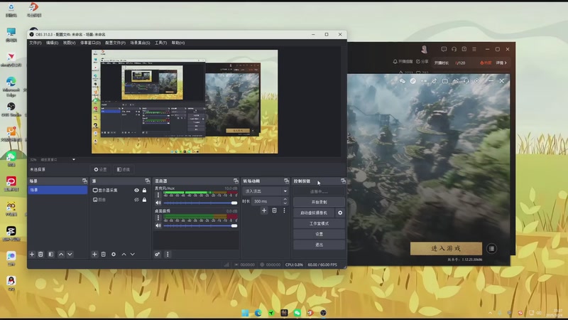The width and height of the screenshot is (568, 320).
Task: Open the Tools menu in OBS
Action: coord(161,43)
